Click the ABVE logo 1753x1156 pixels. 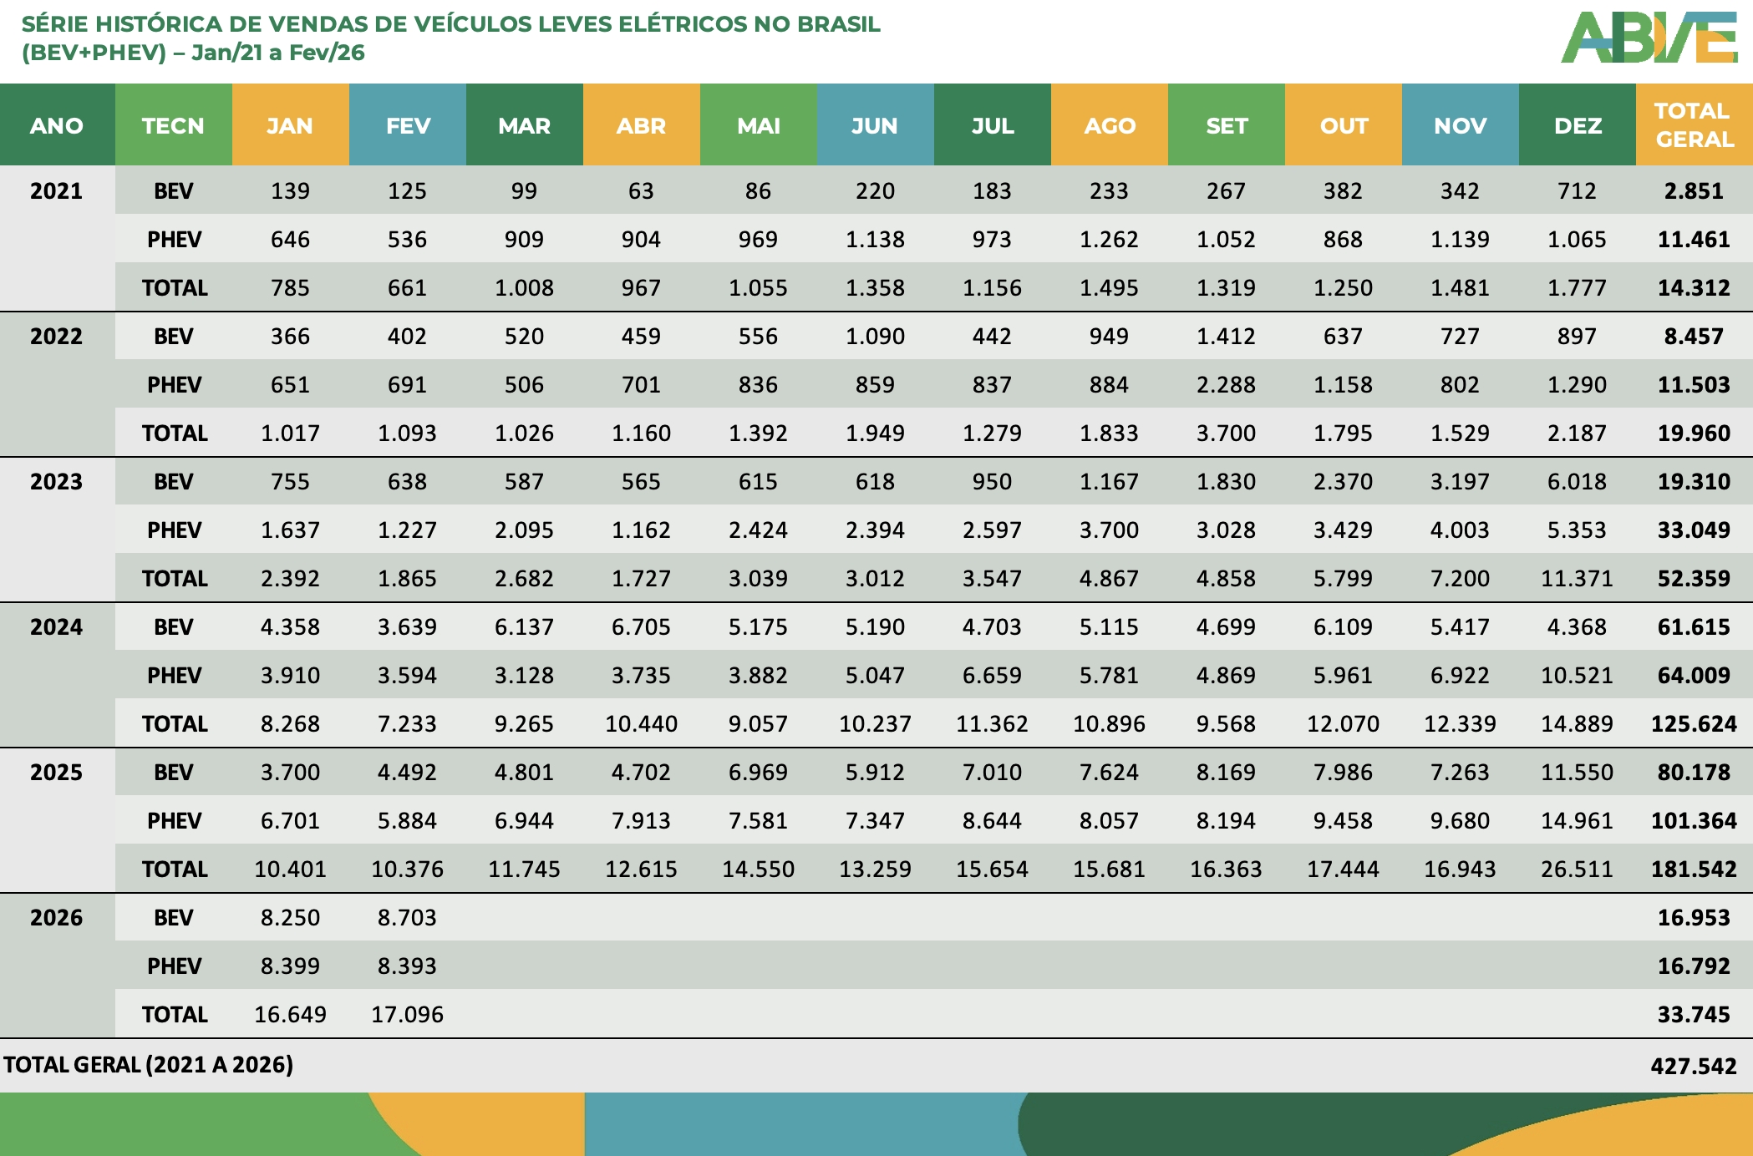1649,38
